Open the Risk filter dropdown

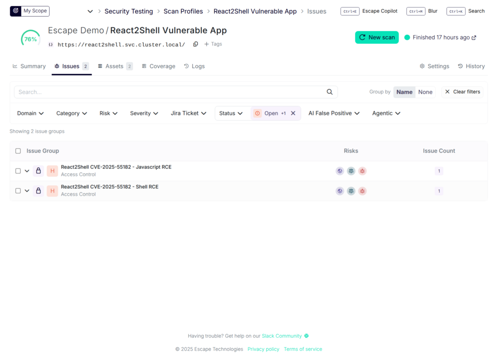pyautogui.click(x=108, y=113)
